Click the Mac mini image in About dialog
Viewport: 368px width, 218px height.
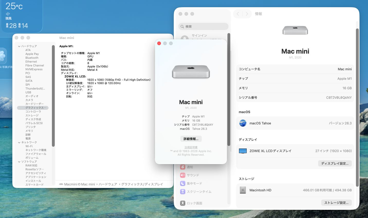coord(191,72)
